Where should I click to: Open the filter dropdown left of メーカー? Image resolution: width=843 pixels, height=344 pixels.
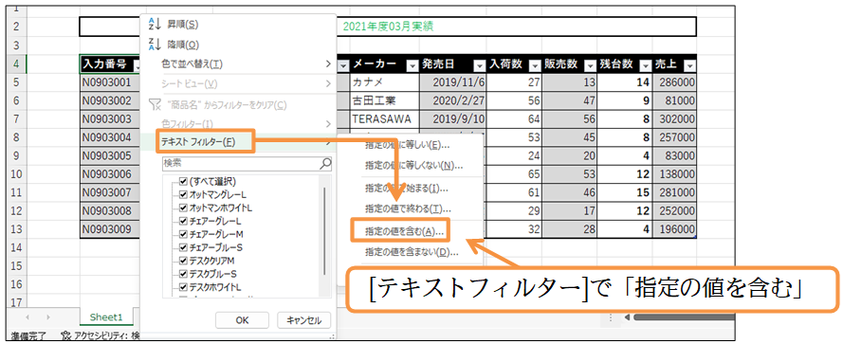pyautogui.click(x=343, y=65)
